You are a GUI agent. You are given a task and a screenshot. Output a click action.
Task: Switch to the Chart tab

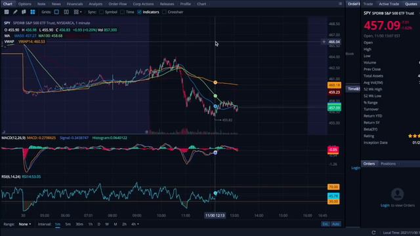(x=8, y=4)
